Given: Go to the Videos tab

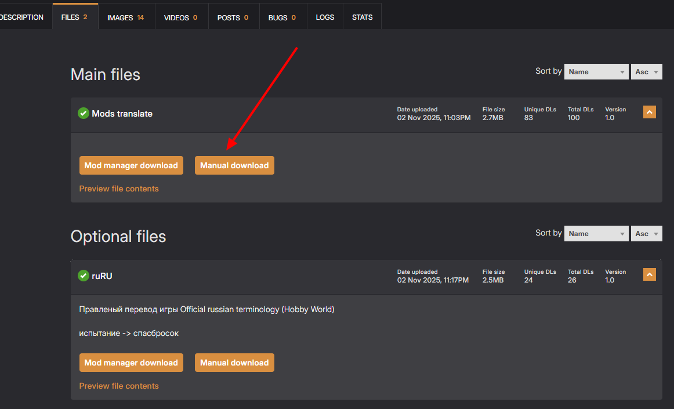Looking at the screenshot, I should point(181,17).
